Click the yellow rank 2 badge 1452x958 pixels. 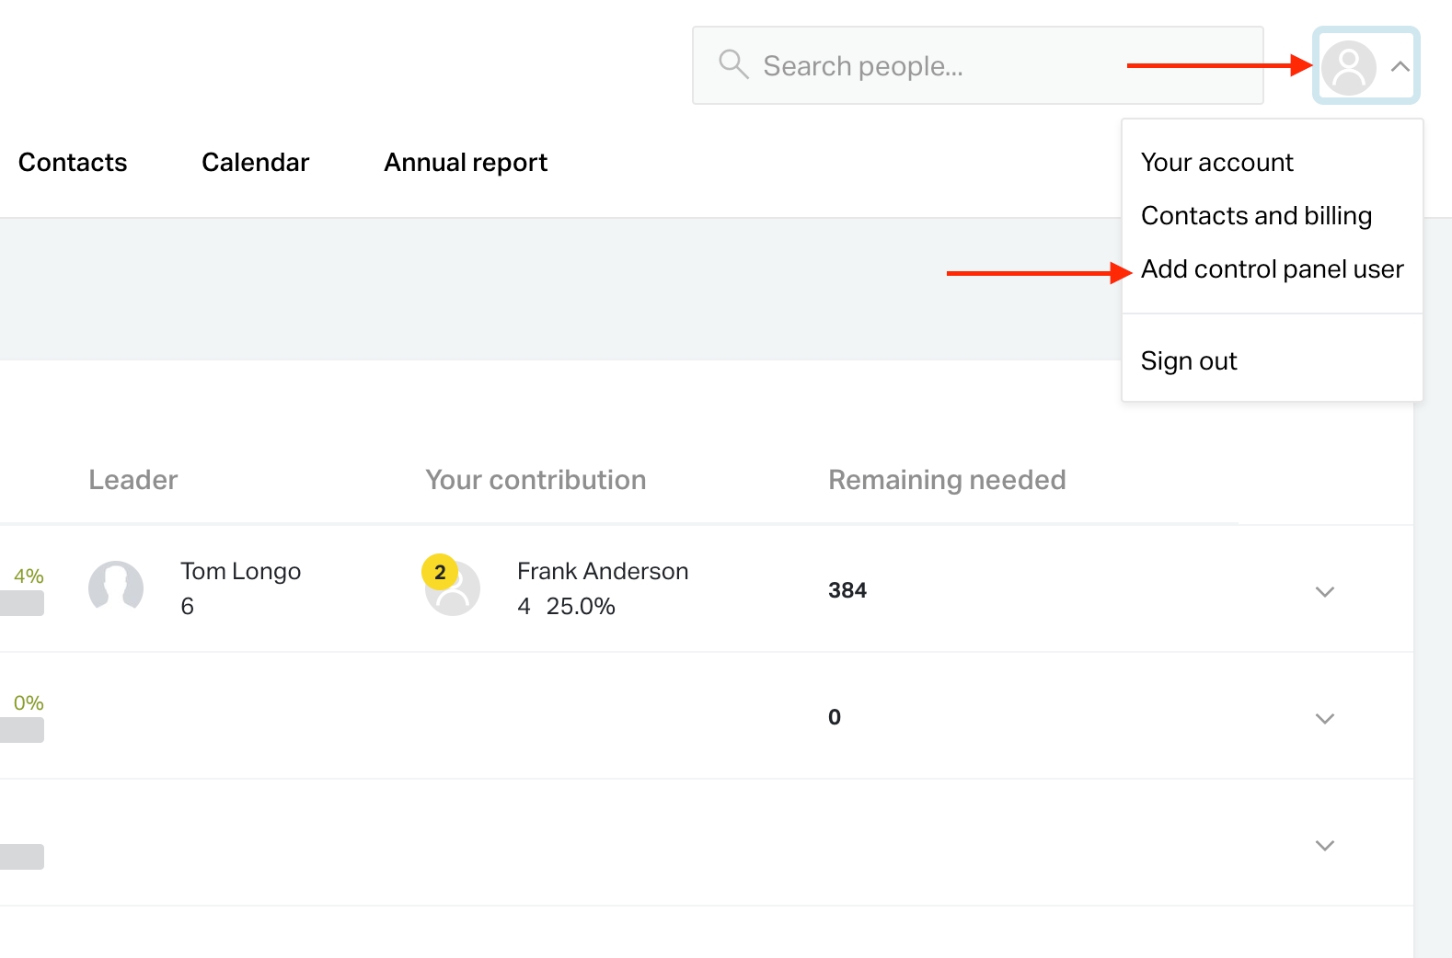coord(440,572)
